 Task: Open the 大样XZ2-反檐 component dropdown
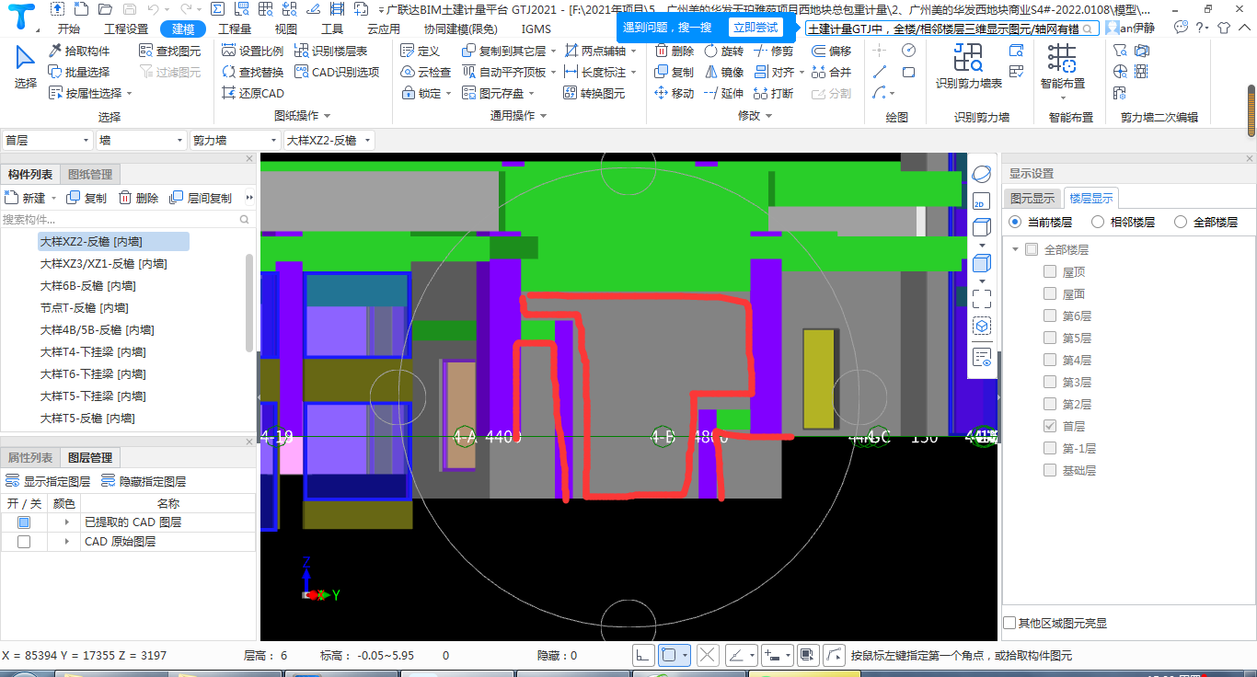coord(329,140)
